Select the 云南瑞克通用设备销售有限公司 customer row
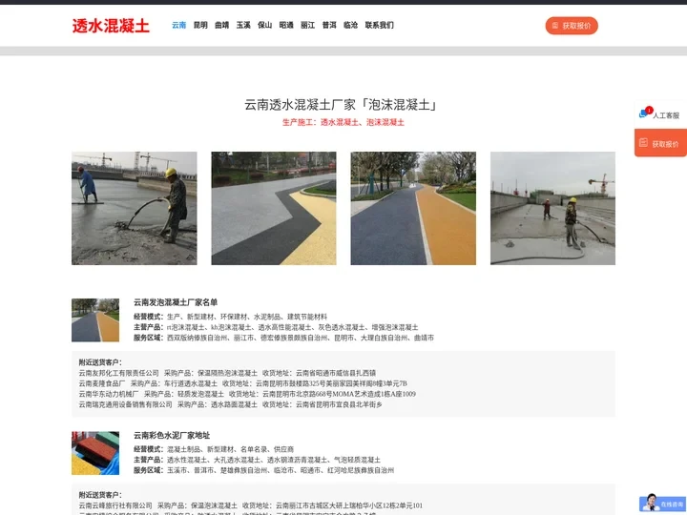This screenshot has height=515, width=687. point(231,404)
